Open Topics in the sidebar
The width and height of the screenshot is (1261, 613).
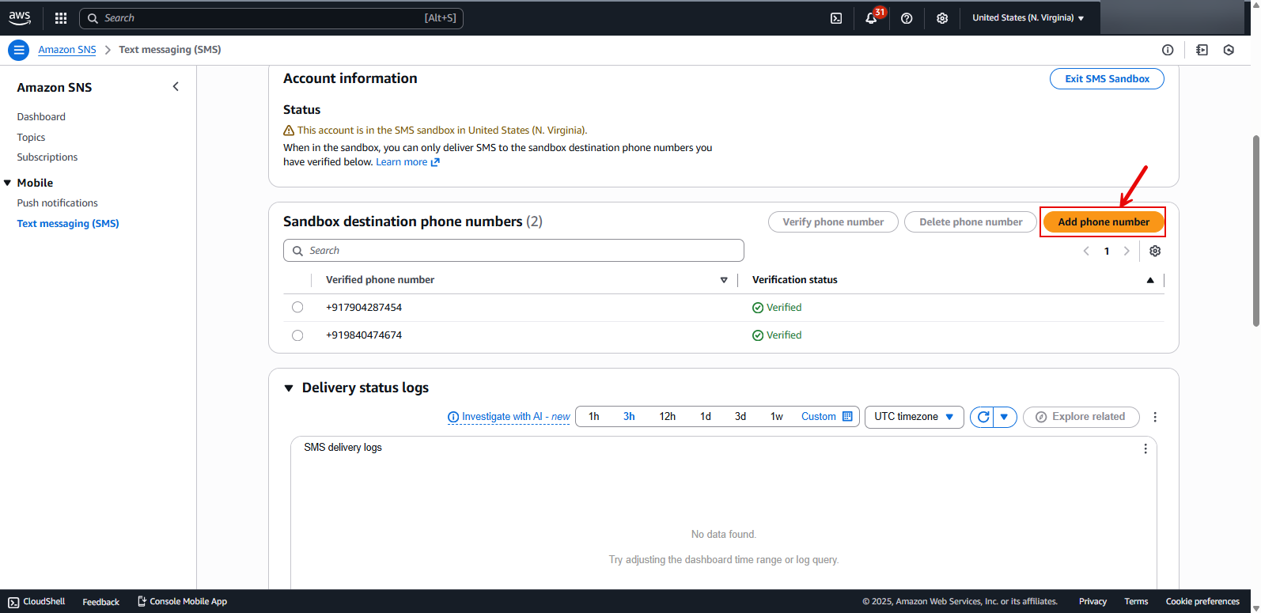(x=32, y=138)
